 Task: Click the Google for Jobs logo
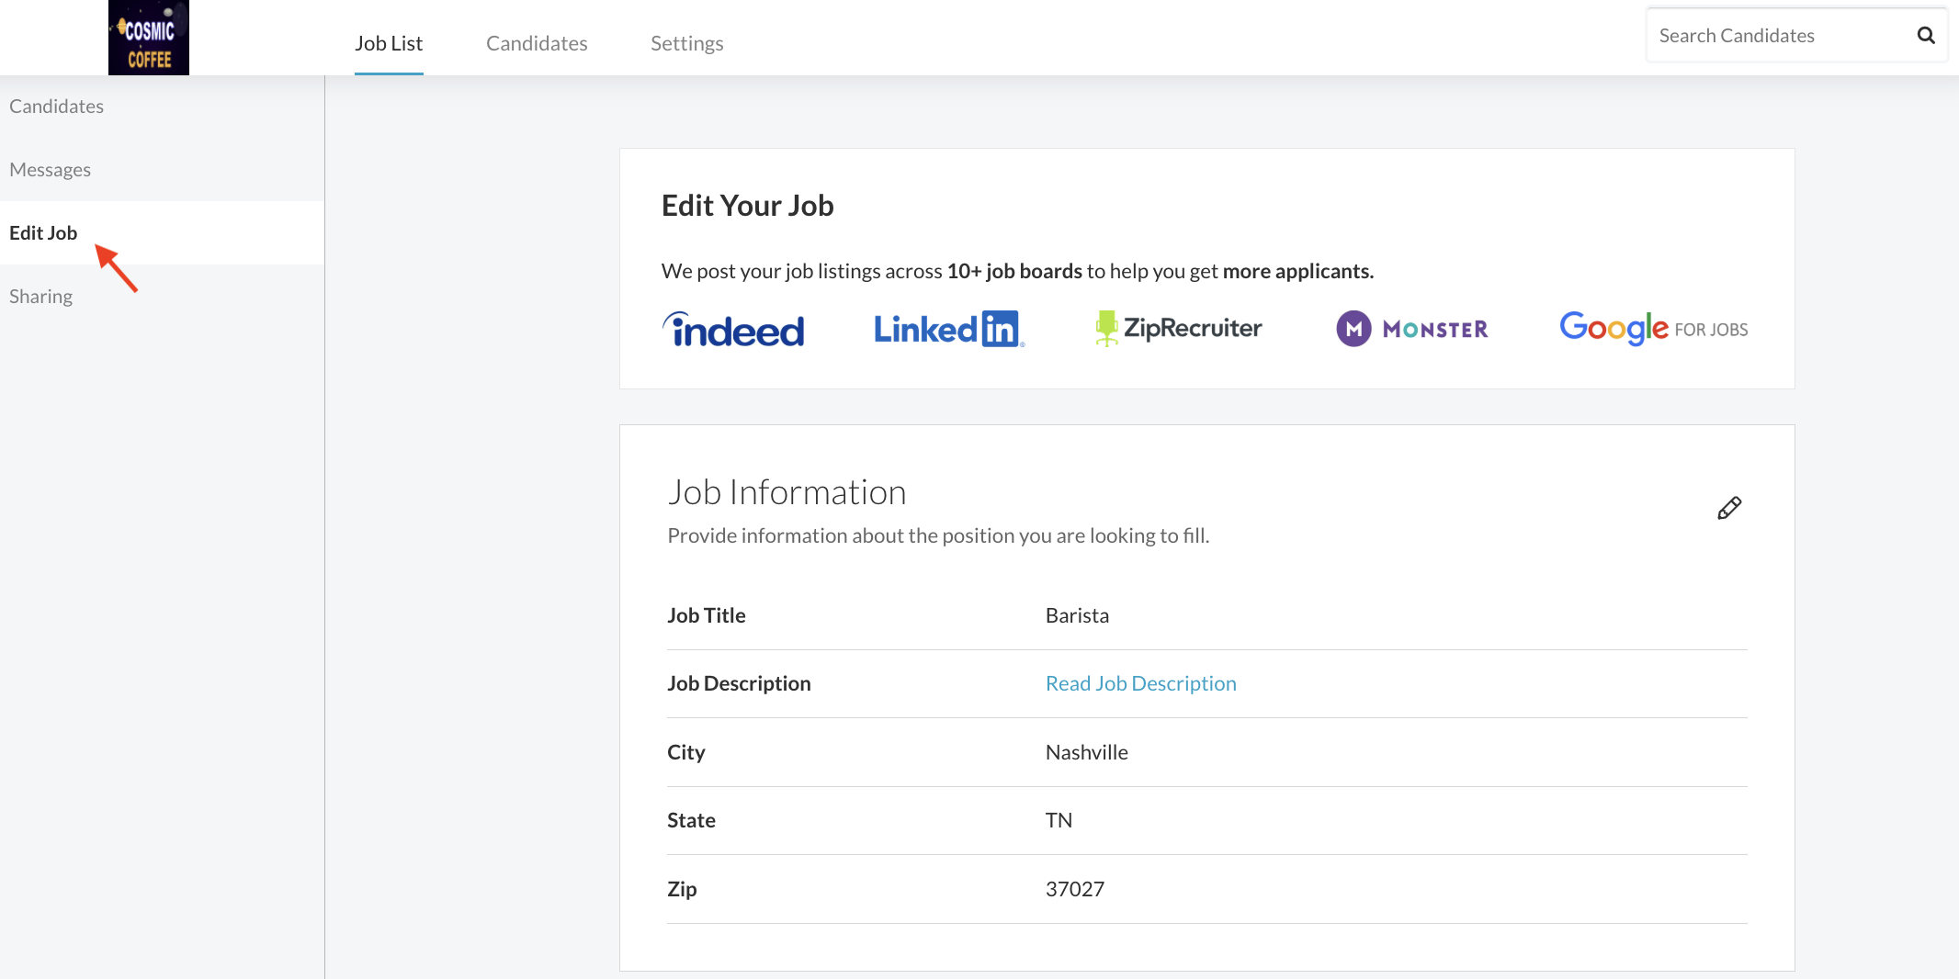1654,328
